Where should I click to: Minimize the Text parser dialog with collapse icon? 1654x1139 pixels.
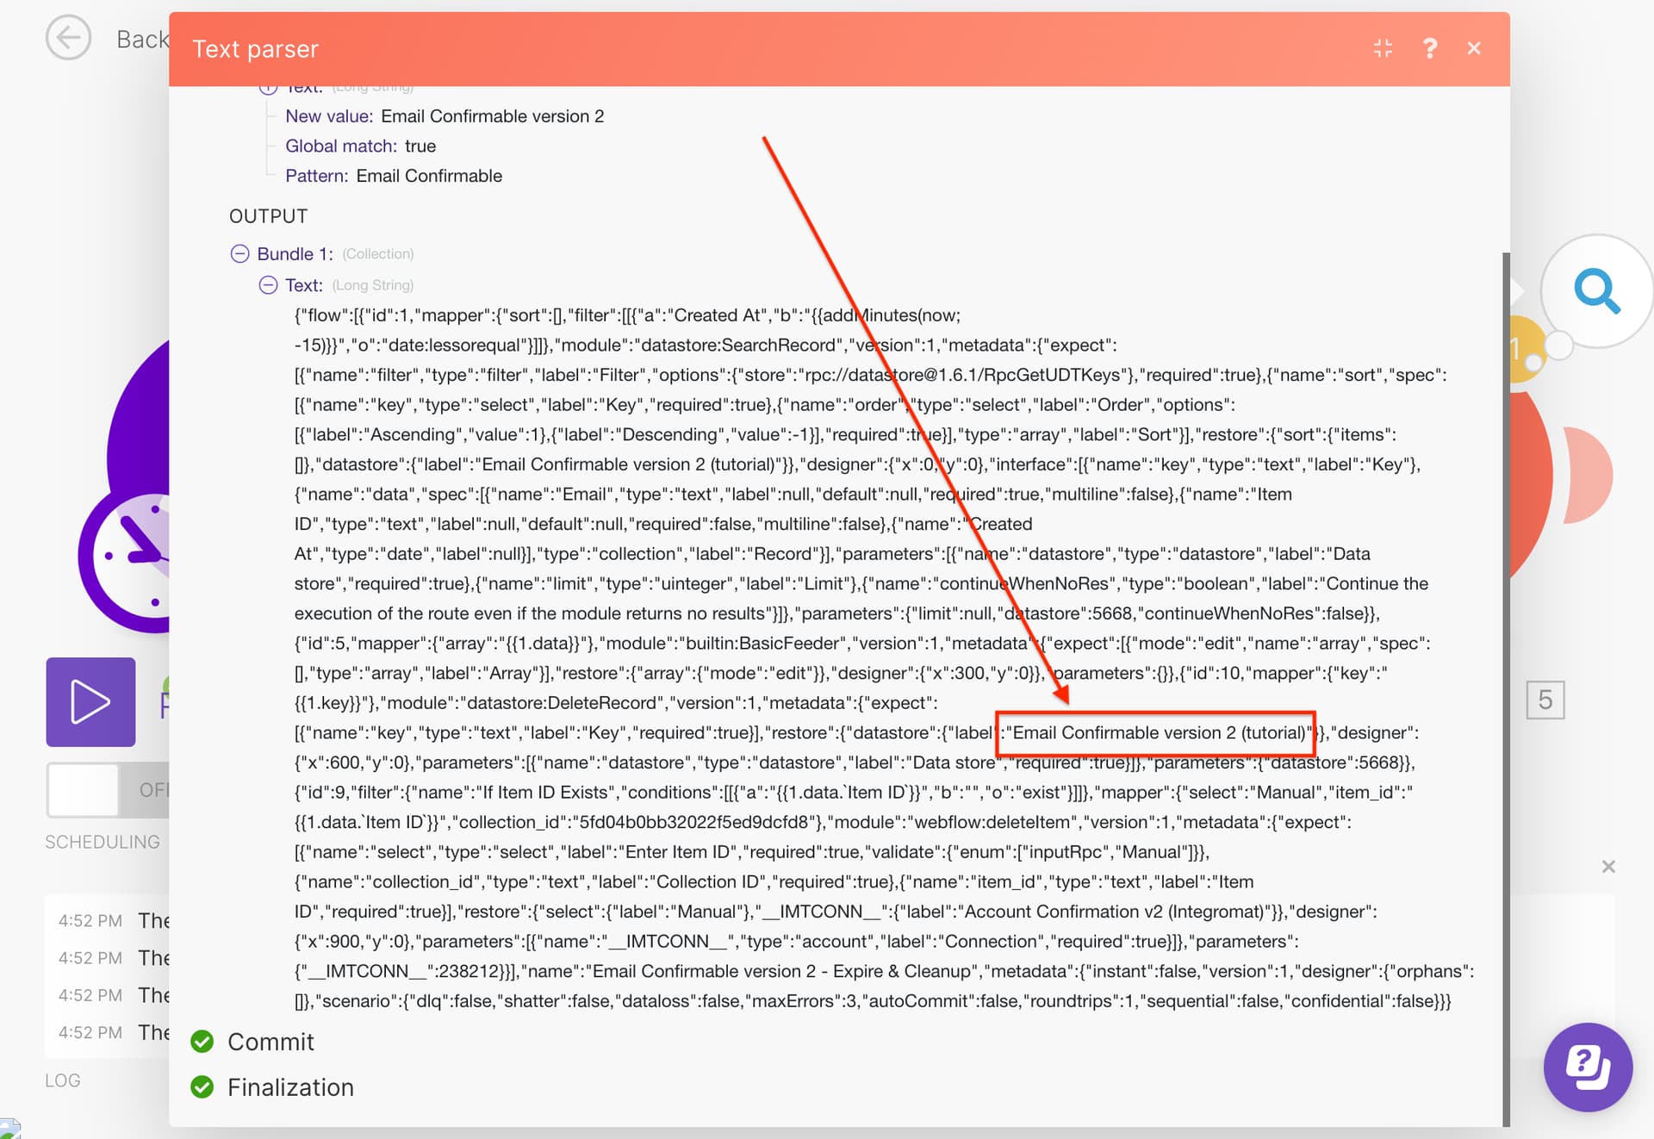(1383, 48)
